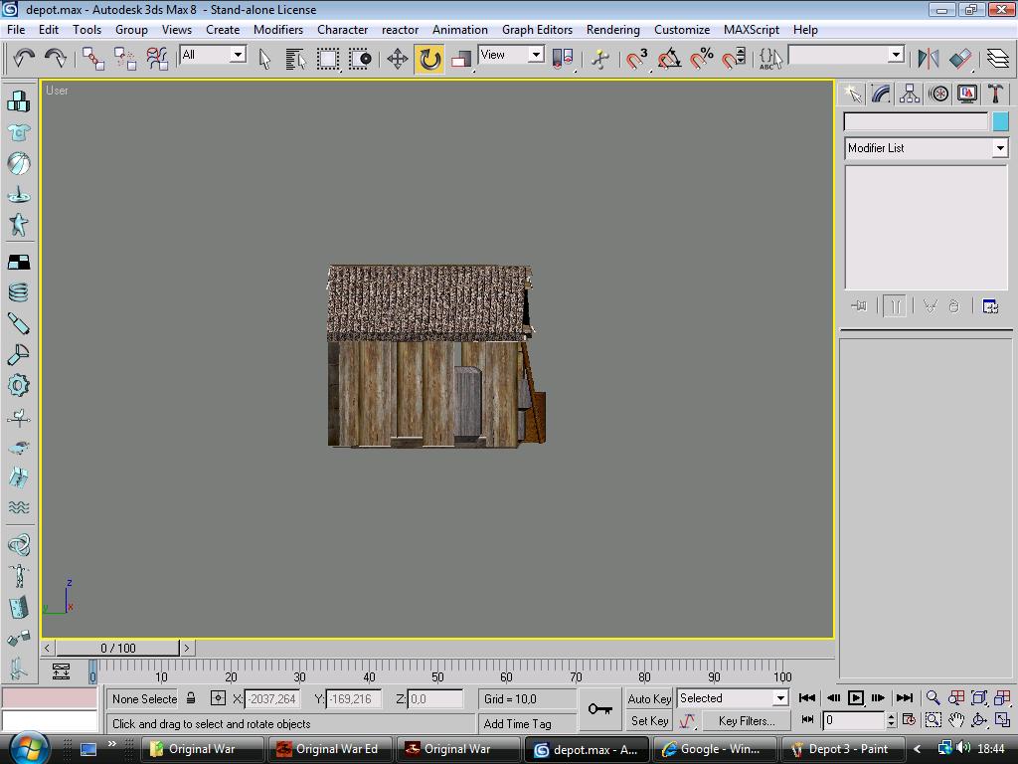Switch to the Create command panel tab
This screenshot has height=764, width=1018.
852,95
